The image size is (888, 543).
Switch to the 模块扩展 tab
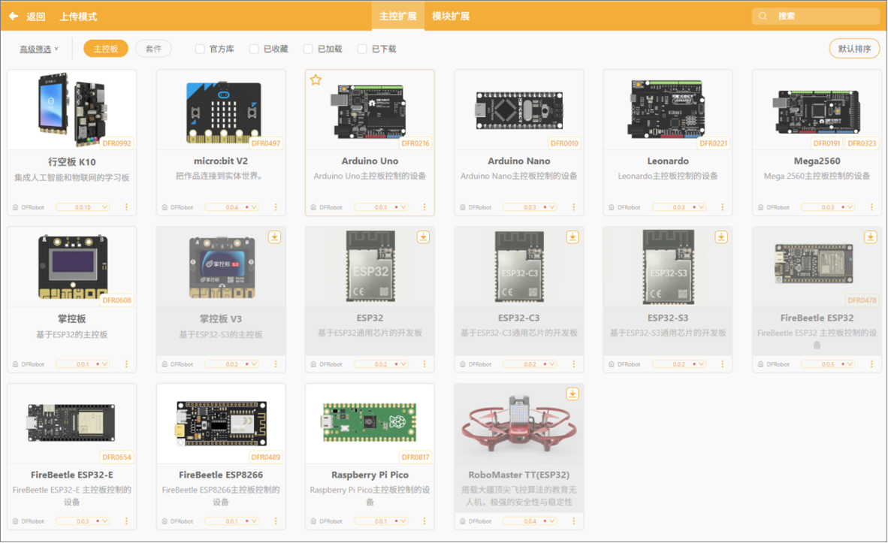click(x=451, y=17)
